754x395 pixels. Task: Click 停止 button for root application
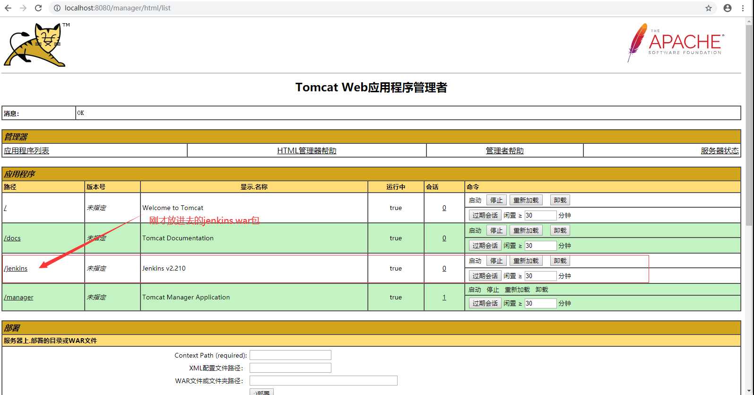pos(496,200)
